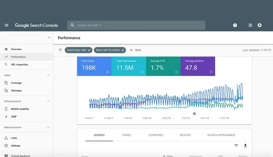Open the account profile avatar
Image resolution: width=273 pixels, height=157 pixels.
[x=259, y=25]
